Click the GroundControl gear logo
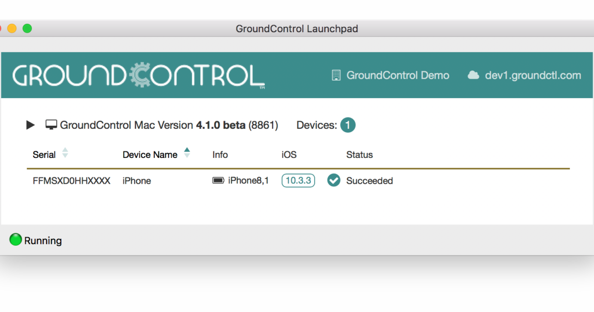Screen dimensions: 594x312 (139, 74)
